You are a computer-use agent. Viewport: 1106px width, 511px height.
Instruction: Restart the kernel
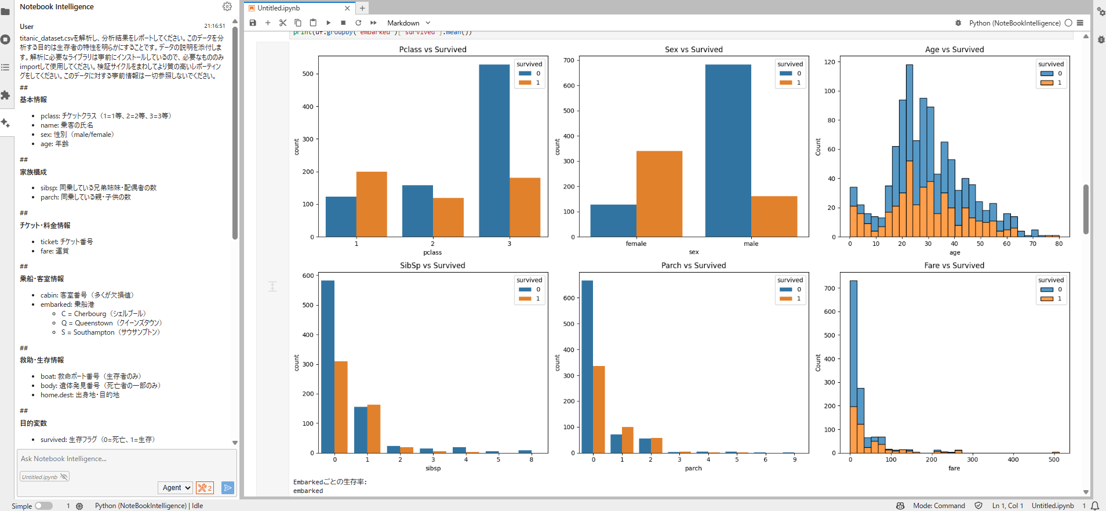click(358, 23)
